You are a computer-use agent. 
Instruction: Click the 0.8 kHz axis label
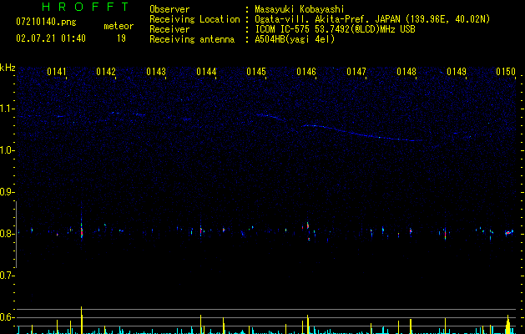coord(7,234)
